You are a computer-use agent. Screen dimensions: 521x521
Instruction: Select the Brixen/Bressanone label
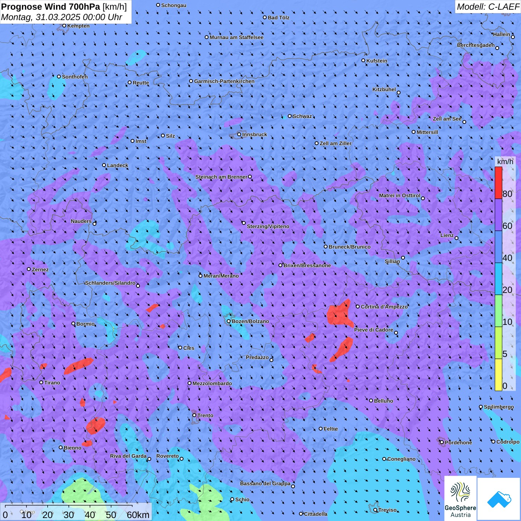pos(307,265)
